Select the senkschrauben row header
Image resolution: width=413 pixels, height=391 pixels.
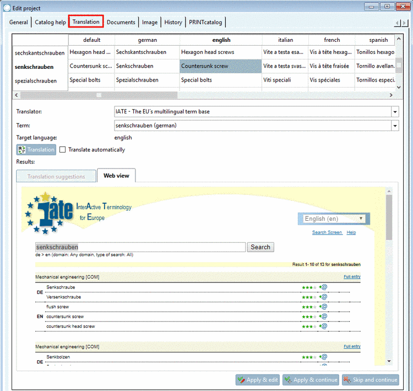click(x=40, y=67)
